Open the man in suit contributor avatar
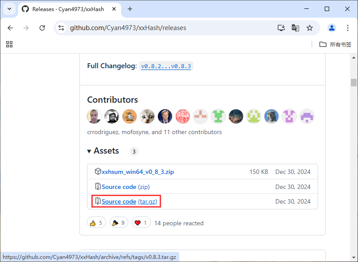This screenshot has height=262, width=358. 165,116
